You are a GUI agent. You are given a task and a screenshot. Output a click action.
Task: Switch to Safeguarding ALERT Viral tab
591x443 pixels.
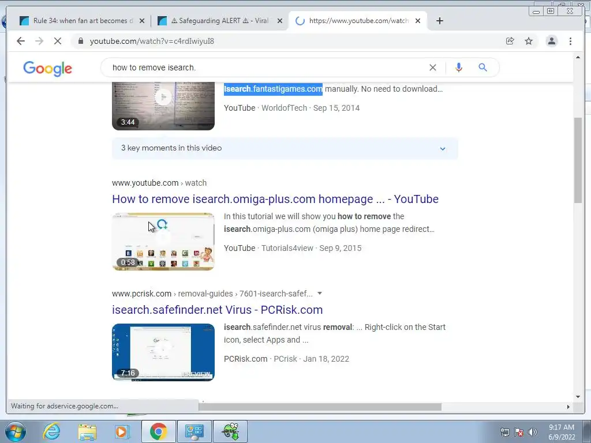[220, 21]
